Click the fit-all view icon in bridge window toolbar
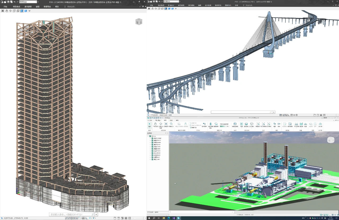 click(149, 8)
